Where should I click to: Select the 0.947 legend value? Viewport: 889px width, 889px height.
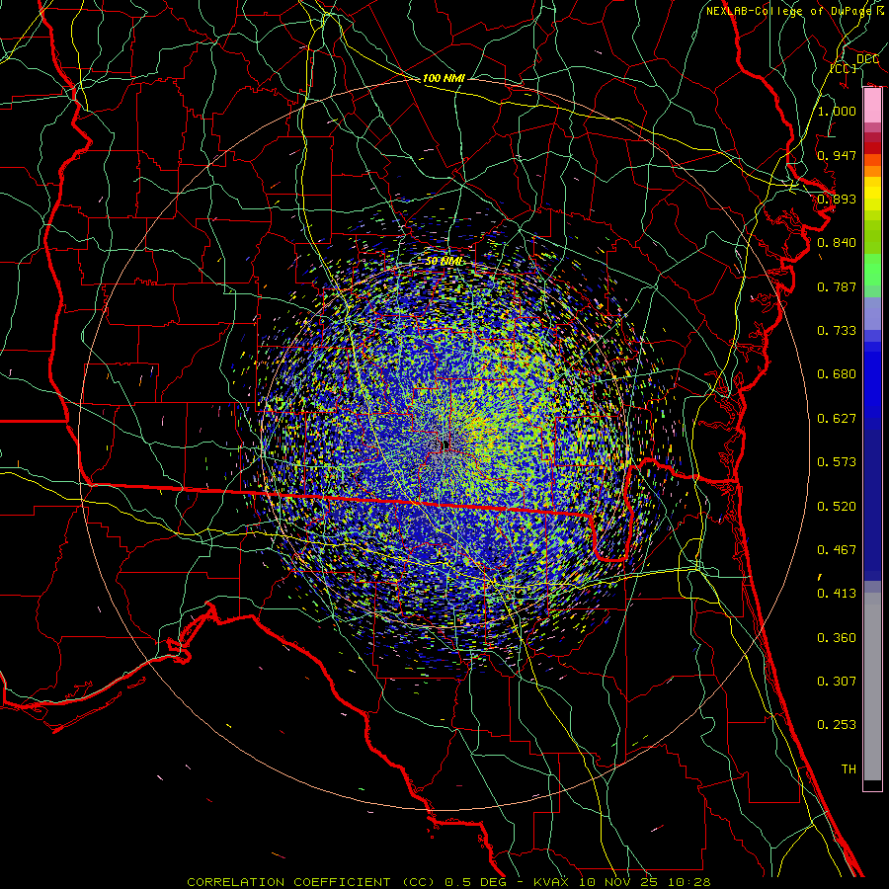[837, 155]
